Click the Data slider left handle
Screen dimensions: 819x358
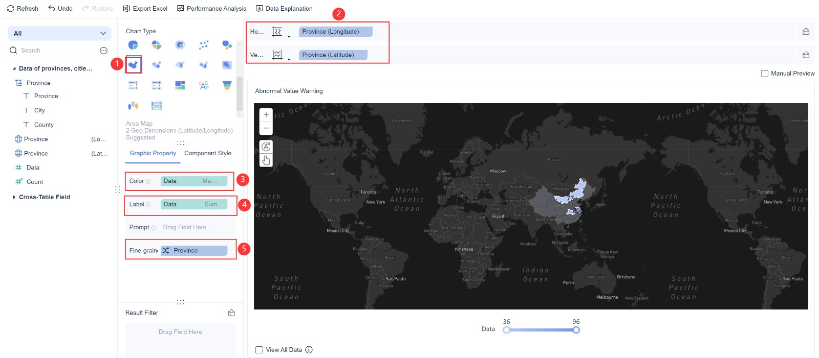[x=506, y=330]
